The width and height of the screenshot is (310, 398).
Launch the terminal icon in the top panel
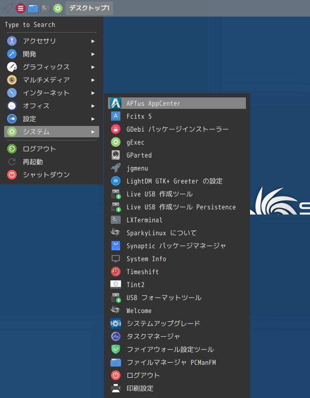(45, 8)
